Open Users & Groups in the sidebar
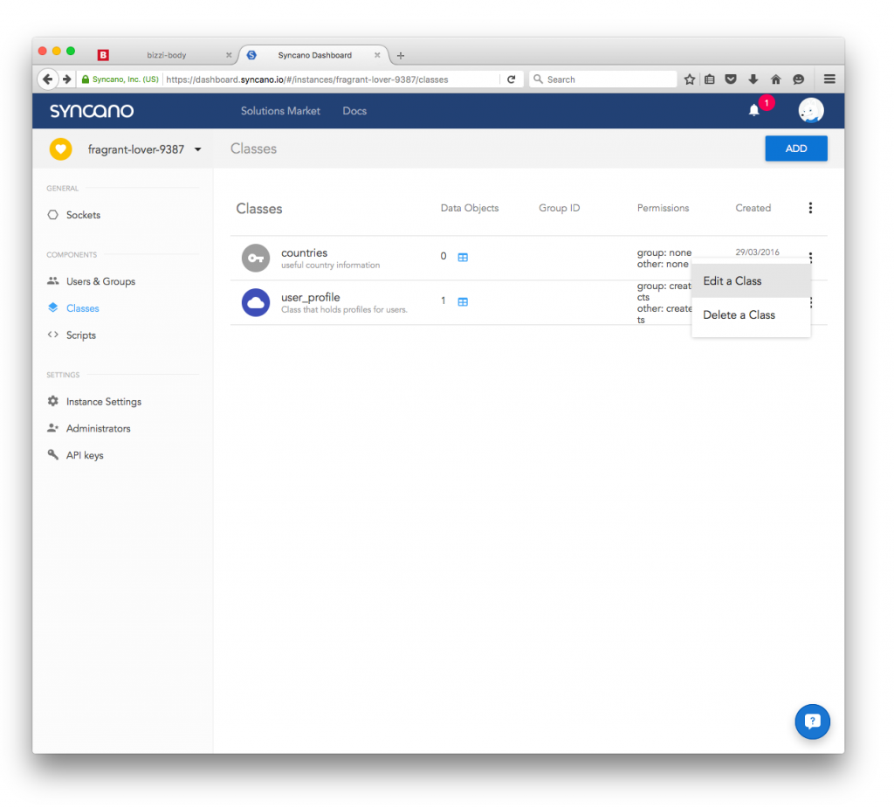Image resolution: width=894 pixels, height=808 pixels. click(x=100, y=281)
